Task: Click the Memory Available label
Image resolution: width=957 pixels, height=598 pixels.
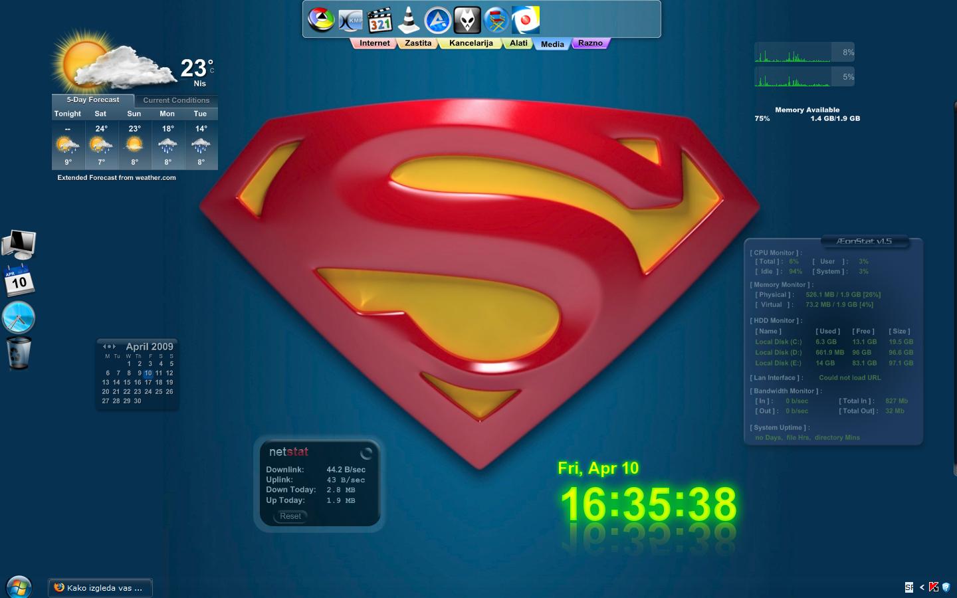Action: (x=807, y=110)
